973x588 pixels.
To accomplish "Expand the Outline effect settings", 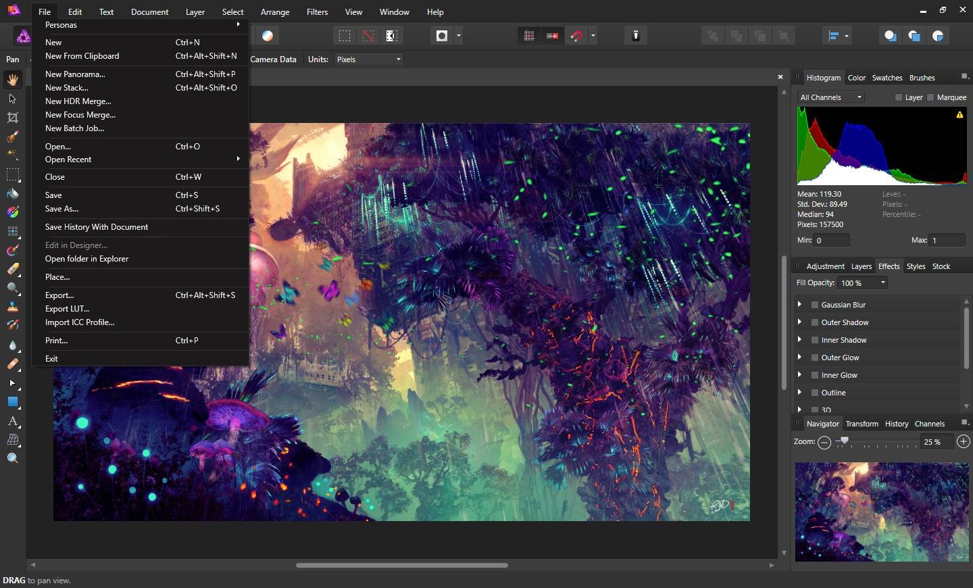I will pyautogui.click(x=800, y=393).
